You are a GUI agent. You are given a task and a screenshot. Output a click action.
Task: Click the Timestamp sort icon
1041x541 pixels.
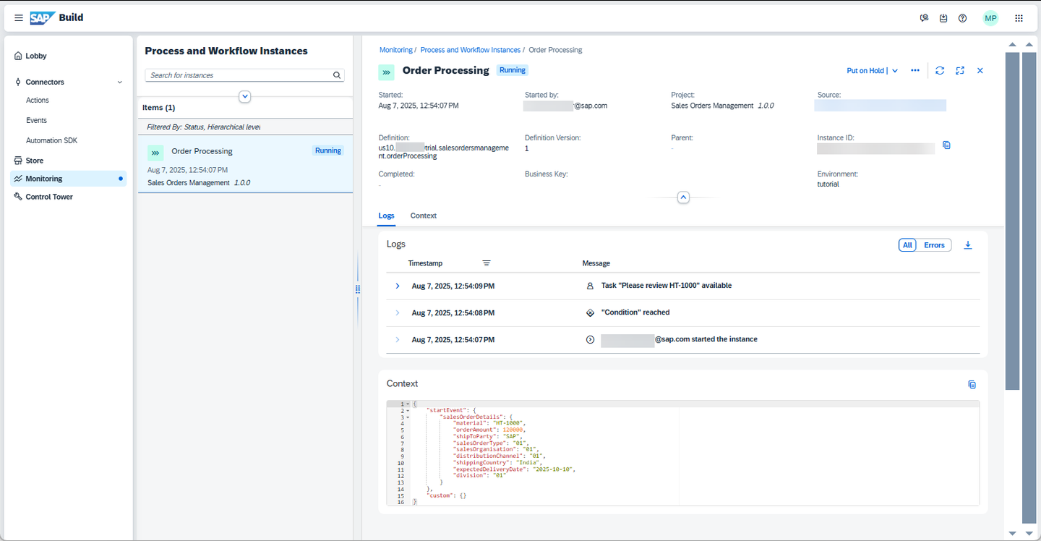click(487, 263)
